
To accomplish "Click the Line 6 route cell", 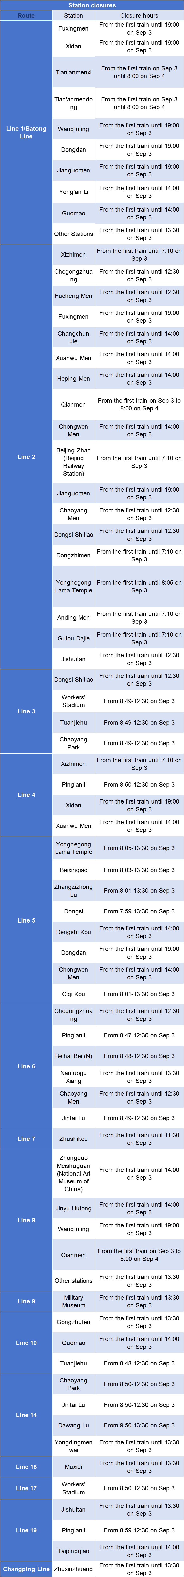I will click(26, 1066).
